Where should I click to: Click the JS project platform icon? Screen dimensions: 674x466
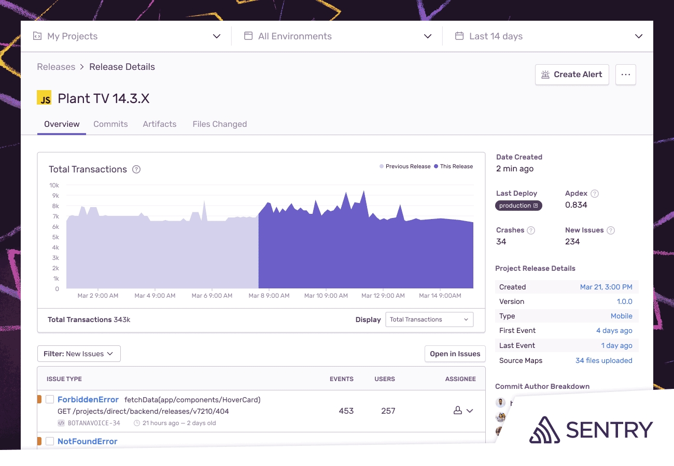coord(44,98)
